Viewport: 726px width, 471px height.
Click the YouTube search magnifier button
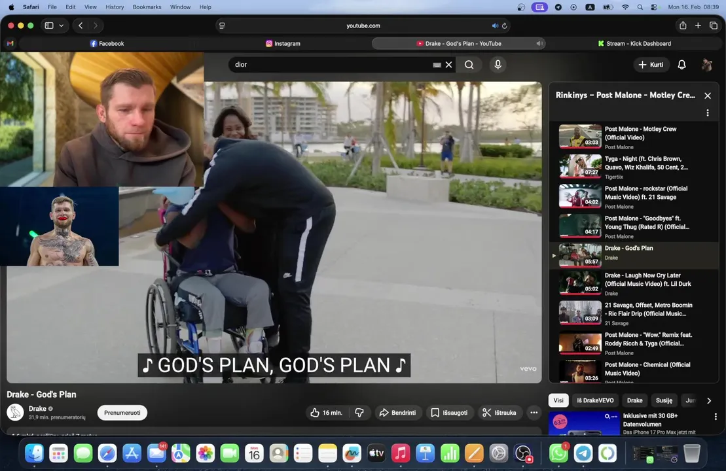pos(469,65)
